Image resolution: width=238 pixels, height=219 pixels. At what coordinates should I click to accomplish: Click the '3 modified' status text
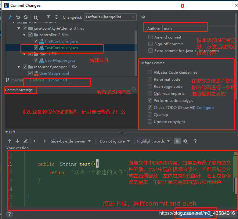pyautogui.click(x=57, y=80)
